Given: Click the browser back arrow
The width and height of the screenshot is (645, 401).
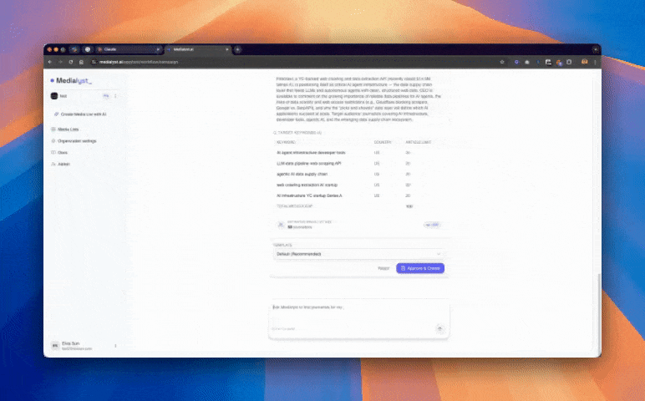Looking at the screenshot, I should coord(50,62).
